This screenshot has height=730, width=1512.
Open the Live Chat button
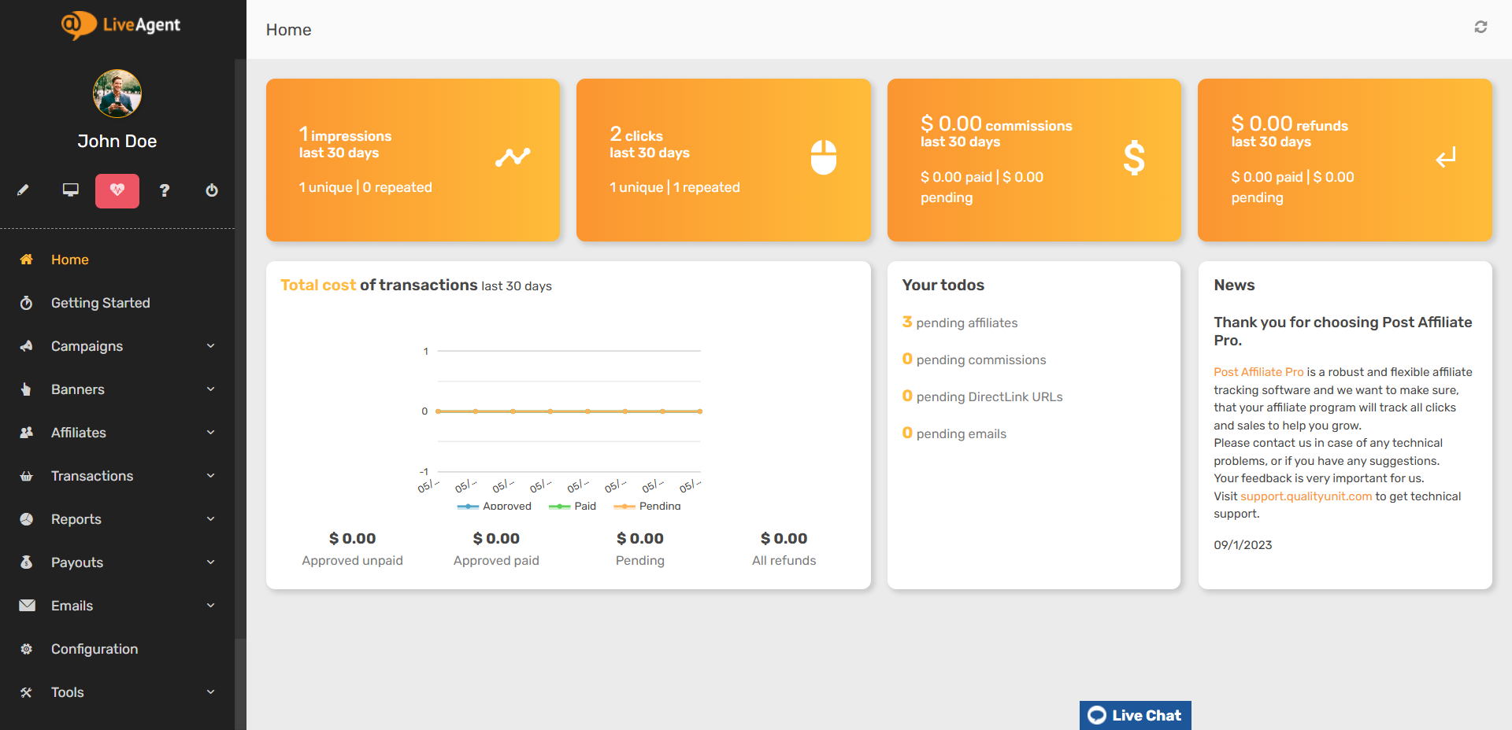1135,715
